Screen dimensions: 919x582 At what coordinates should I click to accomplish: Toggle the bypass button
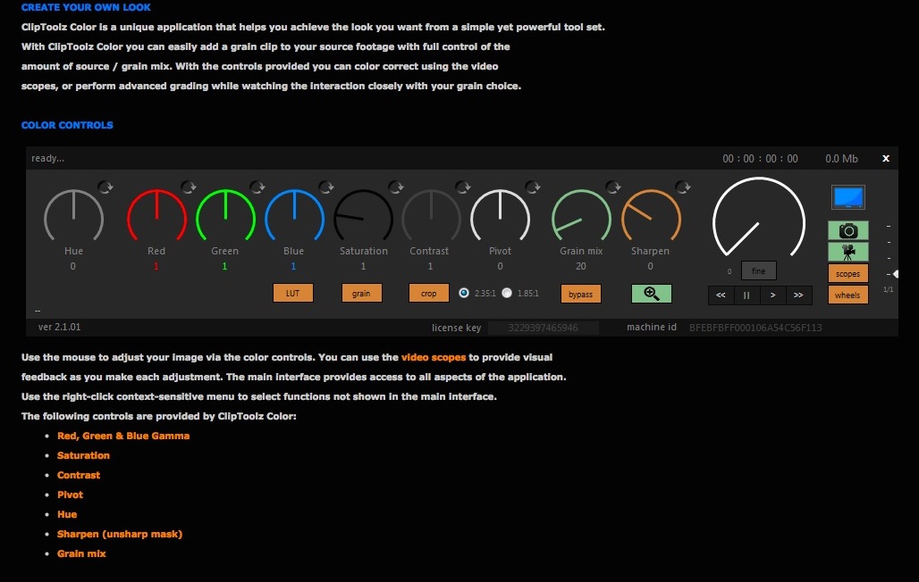pyautogui.click(x=581, y=294)
